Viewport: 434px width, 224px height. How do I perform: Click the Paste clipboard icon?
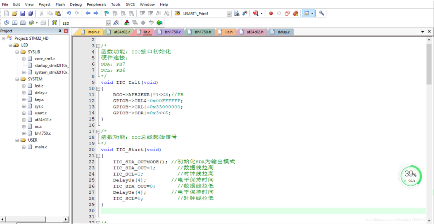[x=58, y=13]
